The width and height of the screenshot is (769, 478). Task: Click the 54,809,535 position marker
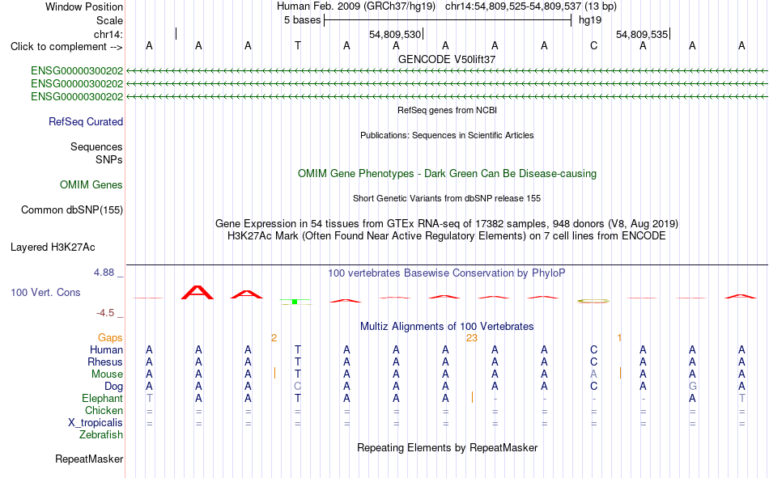tap(642, 34)
